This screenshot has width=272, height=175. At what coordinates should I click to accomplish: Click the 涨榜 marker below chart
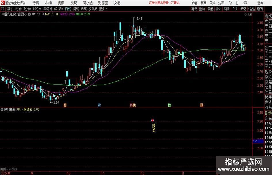(133, 105)
